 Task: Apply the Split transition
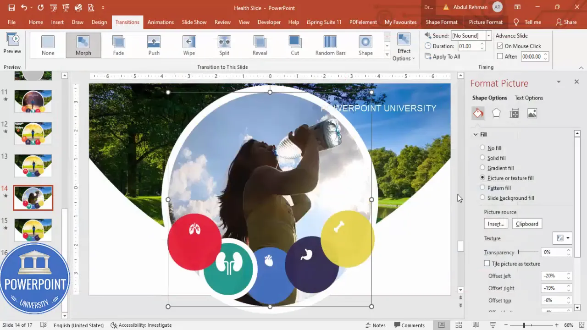[x=224, y=45]
